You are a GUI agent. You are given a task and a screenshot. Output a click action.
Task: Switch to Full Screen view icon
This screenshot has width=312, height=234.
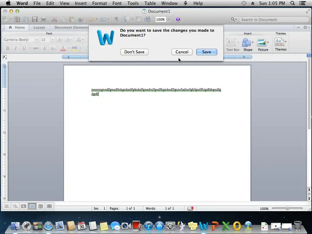click(x=49, y=206)
